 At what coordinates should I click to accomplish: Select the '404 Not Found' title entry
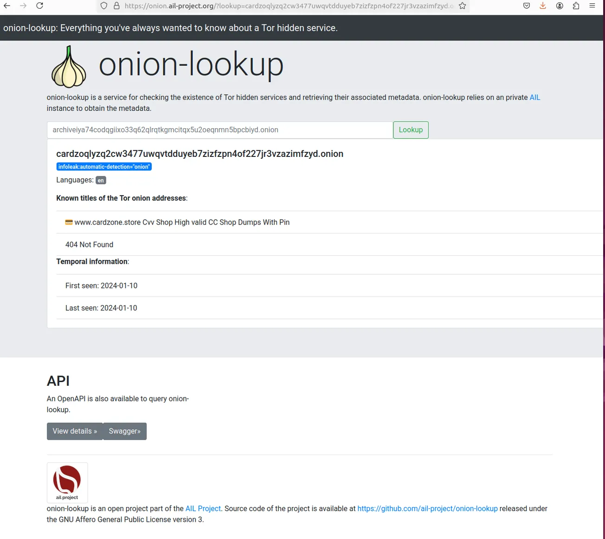click(89, 244)
